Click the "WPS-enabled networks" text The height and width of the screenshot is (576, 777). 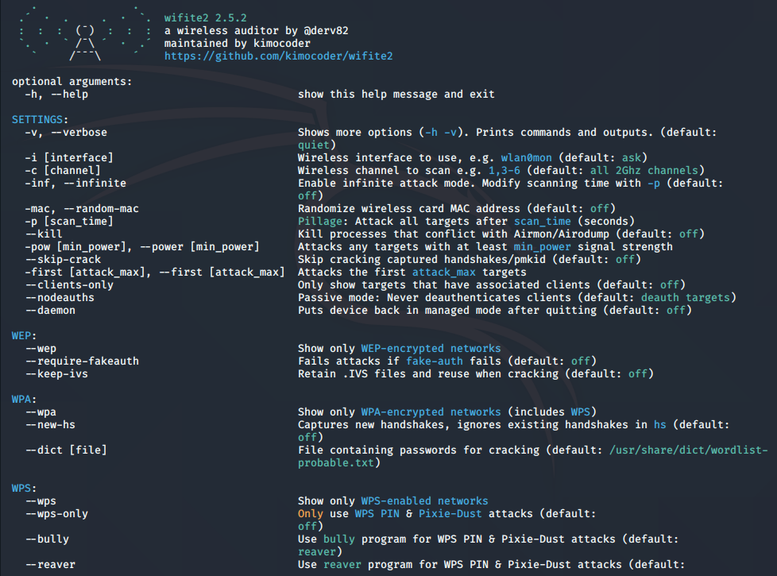point(424,501)
